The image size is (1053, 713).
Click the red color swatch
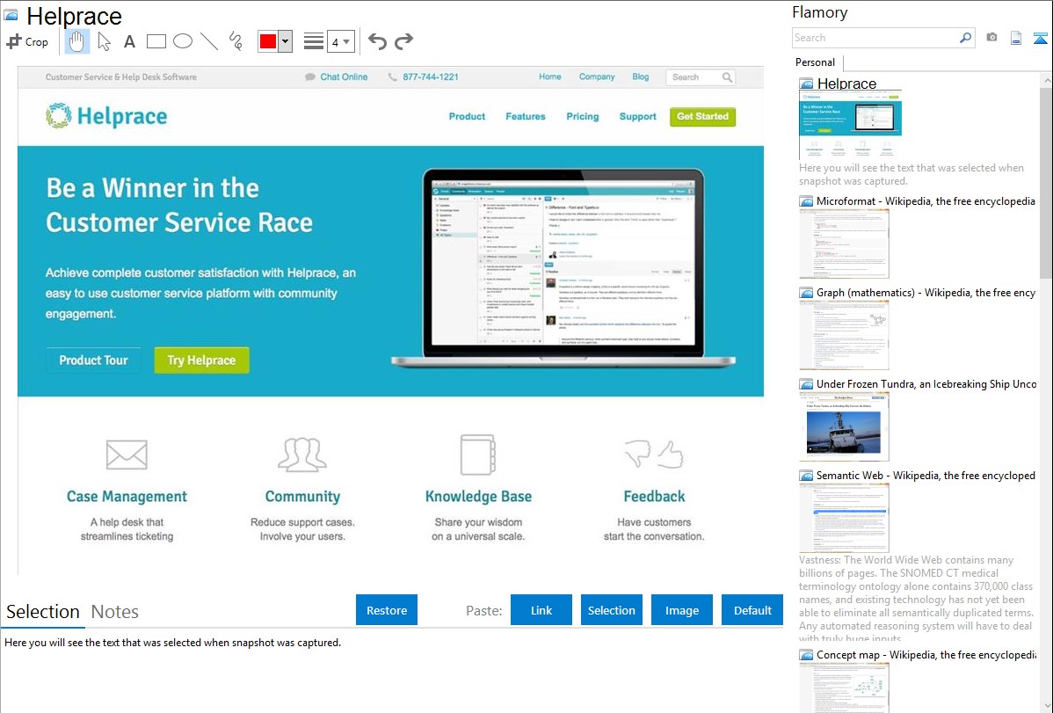coord(268,41)
